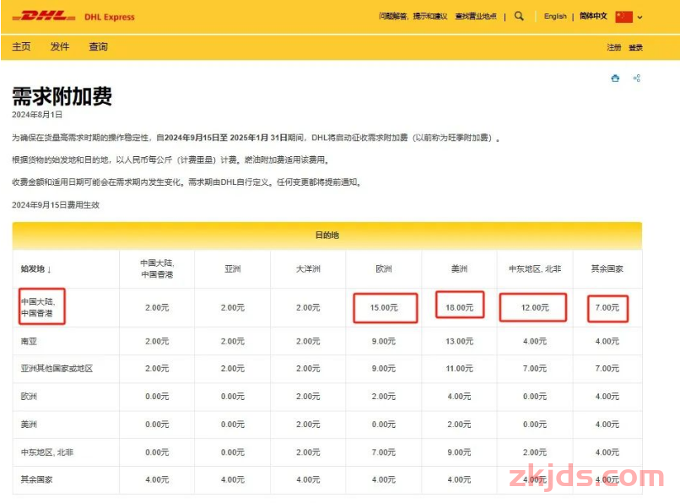Click 9.00元 欧洲 cell in 南亚 row
The image size is (680, 503).
click(x=384, y=342)
